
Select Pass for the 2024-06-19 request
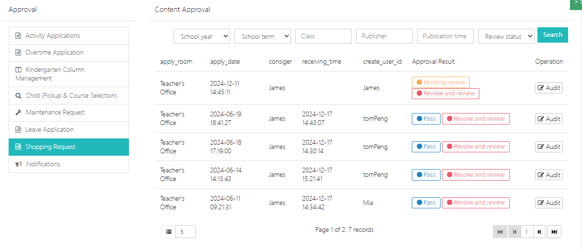[x=426, y=119]
